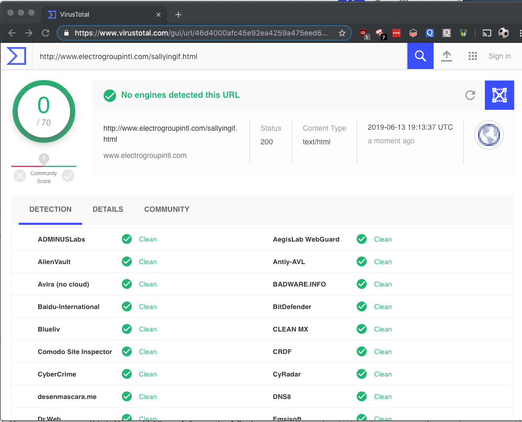
Task: Expand the Community Score question mark
Action: tap(43, 158)
